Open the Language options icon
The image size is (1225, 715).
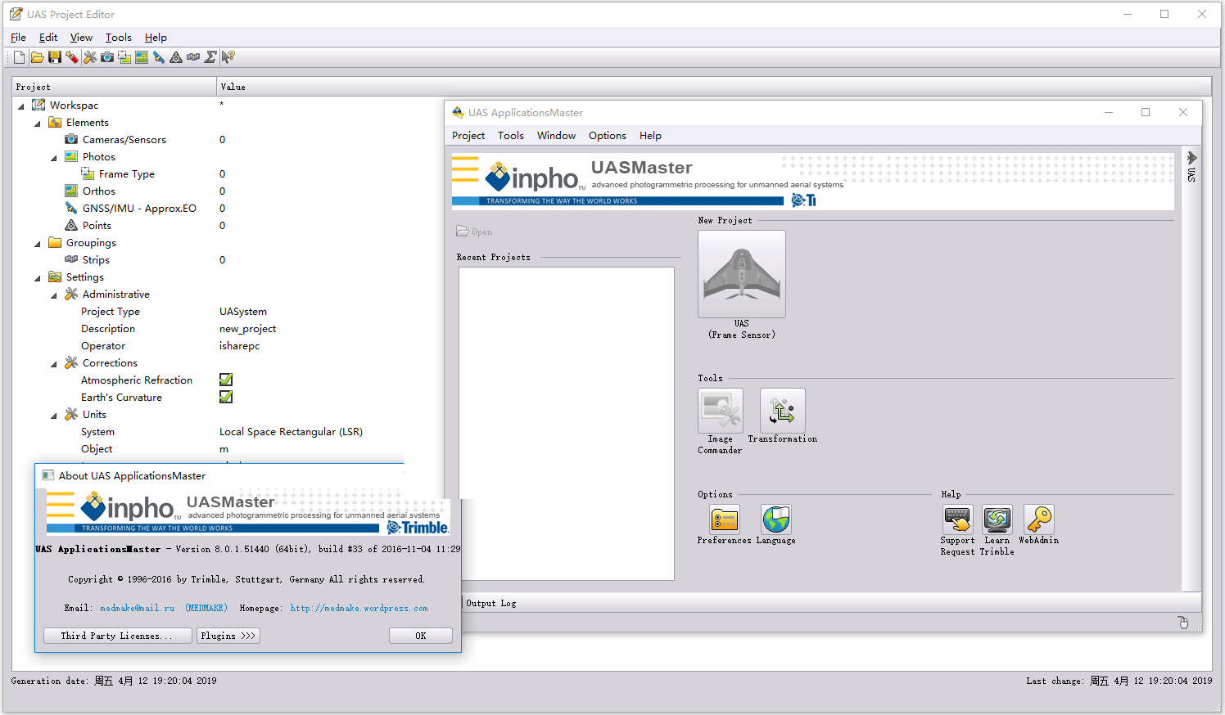776,519
